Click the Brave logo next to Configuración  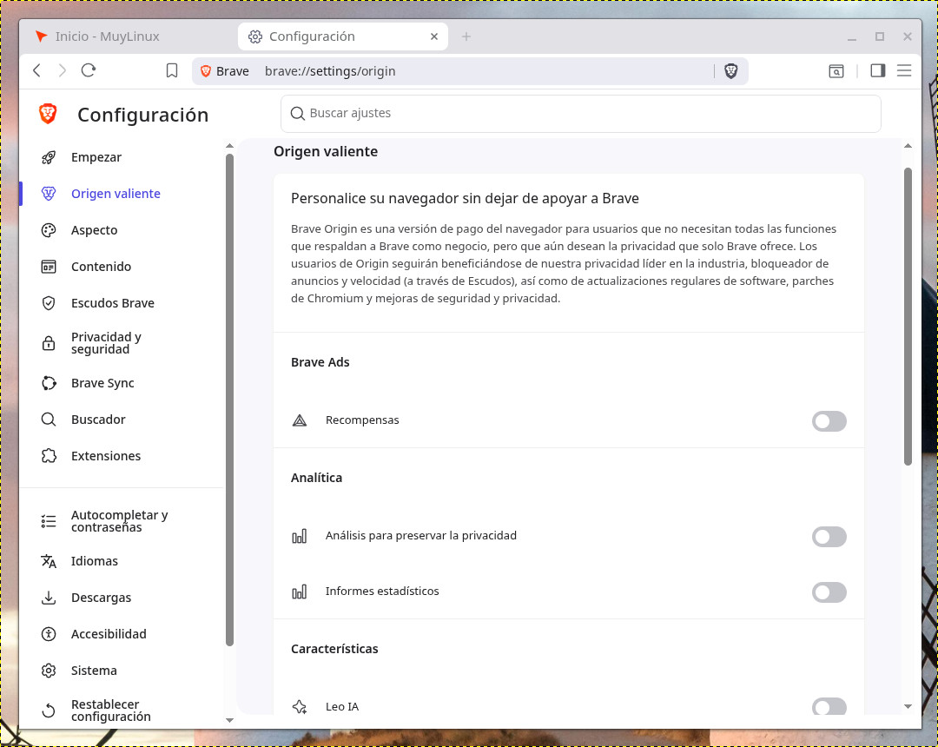click(x=48, y=114)
